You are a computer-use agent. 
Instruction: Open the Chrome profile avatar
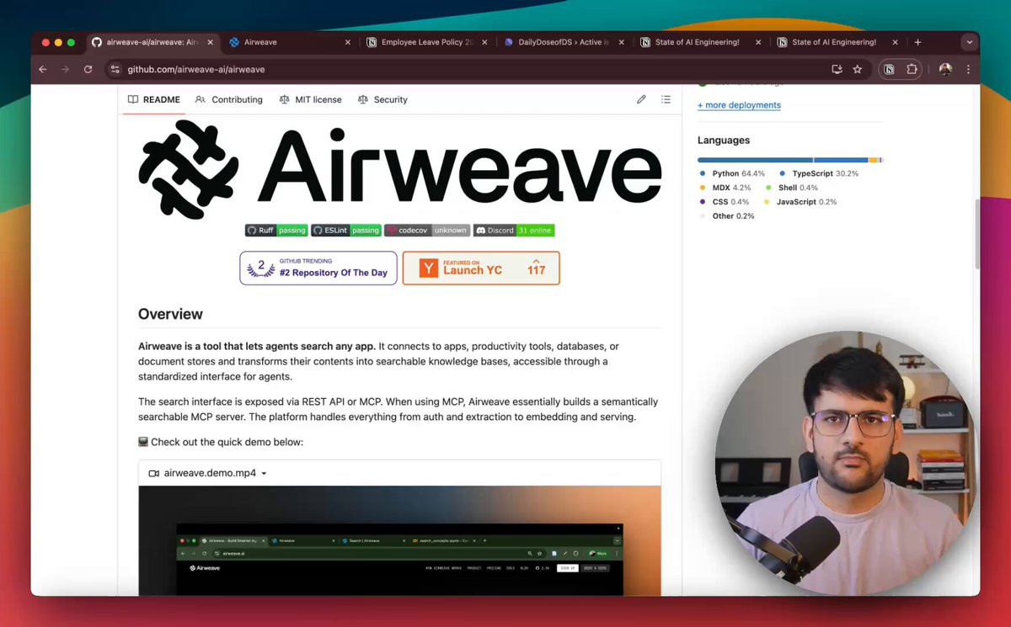click(945, 69)
